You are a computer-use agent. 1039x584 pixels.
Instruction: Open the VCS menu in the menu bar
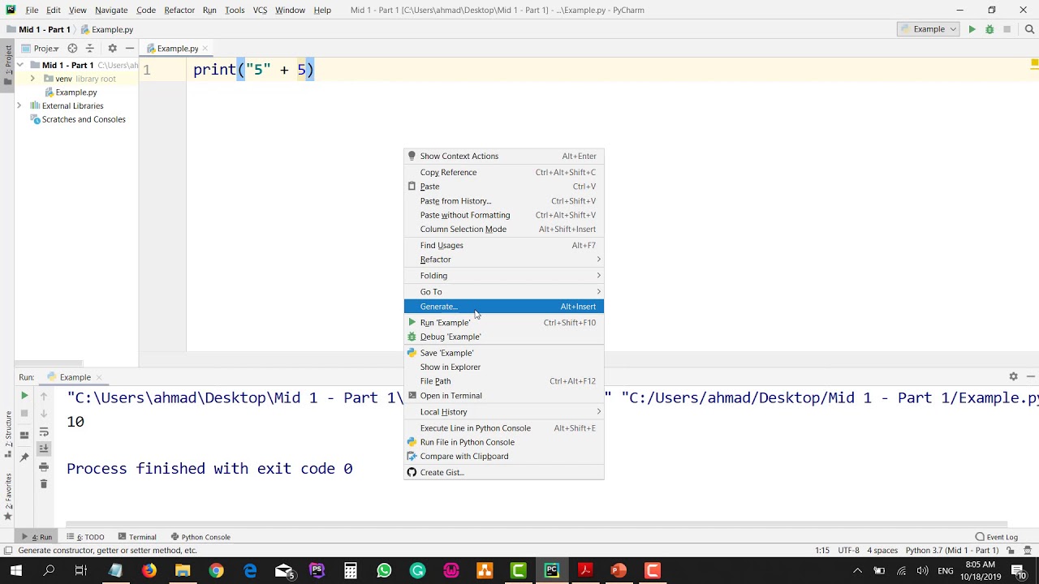[260, 11]
